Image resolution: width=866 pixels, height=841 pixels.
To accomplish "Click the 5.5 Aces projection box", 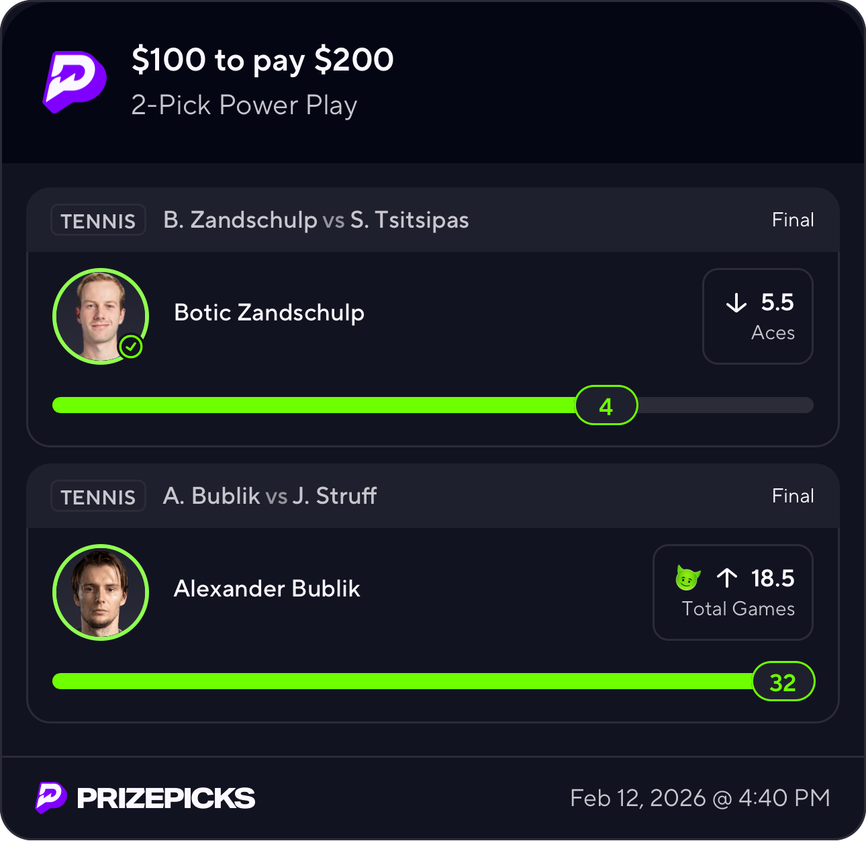I will click(757, 316).
